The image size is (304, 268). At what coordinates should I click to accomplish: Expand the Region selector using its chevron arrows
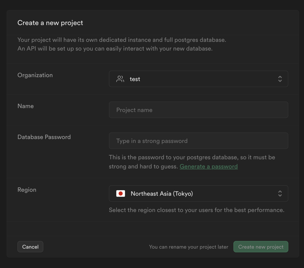tap(280, 194)
